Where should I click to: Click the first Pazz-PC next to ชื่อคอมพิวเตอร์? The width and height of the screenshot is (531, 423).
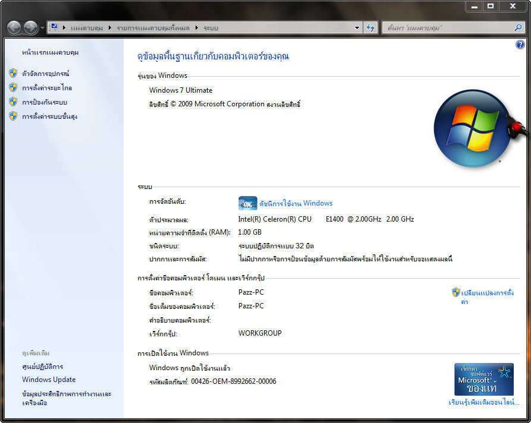pos(251,292)
